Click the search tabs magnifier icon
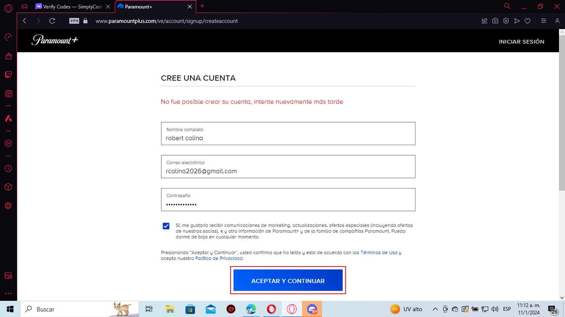 coord(507,6)
